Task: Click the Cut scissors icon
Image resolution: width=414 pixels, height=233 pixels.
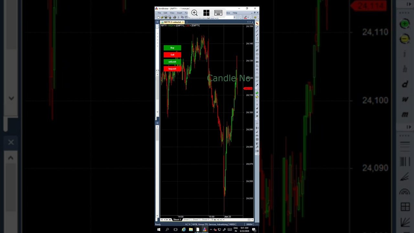Action: (x=179, y=17)
